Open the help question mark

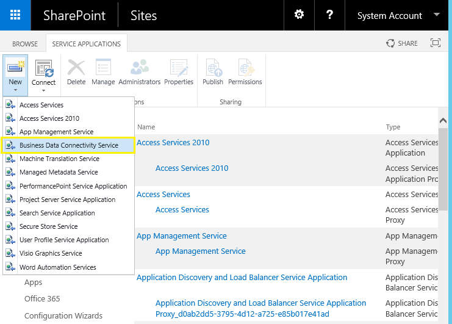329,15
